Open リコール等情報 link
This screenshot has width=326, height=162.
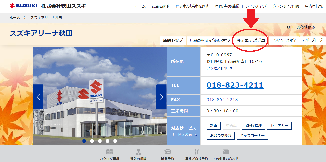click(301, 27)
